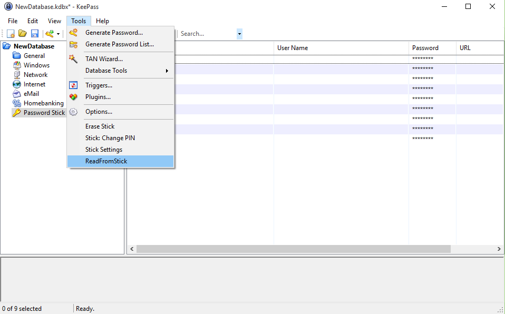The image size is (505, 314).
Task: Click the NewDatabase open folder icon
Action: click(x=7, y=46)
